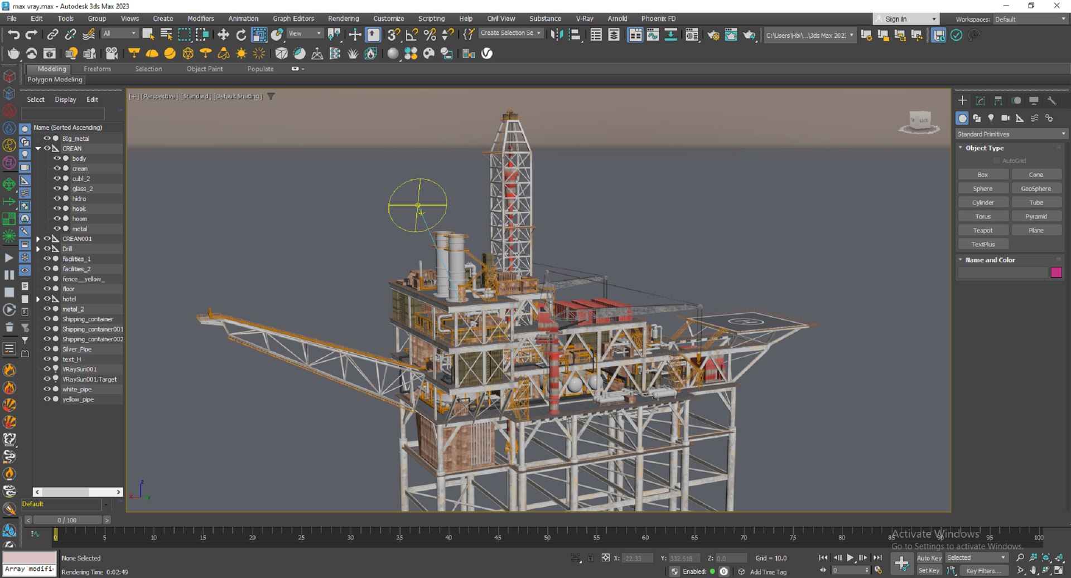The height and width of the screenshot is (578, 1071).
Task: Toggle visibility of floor object
Action: 47,289
